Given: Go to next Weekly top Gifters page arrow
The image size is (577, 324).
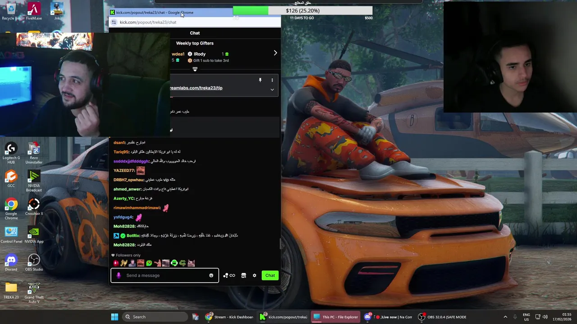Looking at the screenshot, I should coord(275,53).
